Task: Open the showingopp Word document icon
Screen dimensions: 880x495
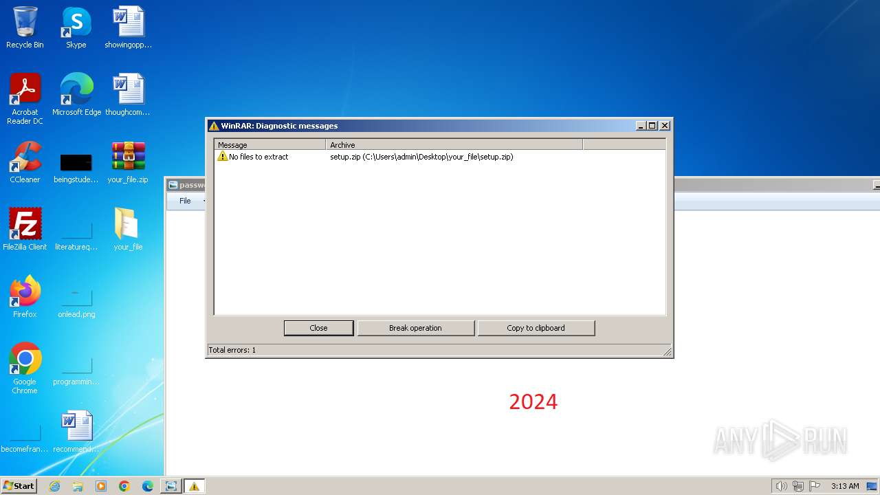Action: point(128,27)
